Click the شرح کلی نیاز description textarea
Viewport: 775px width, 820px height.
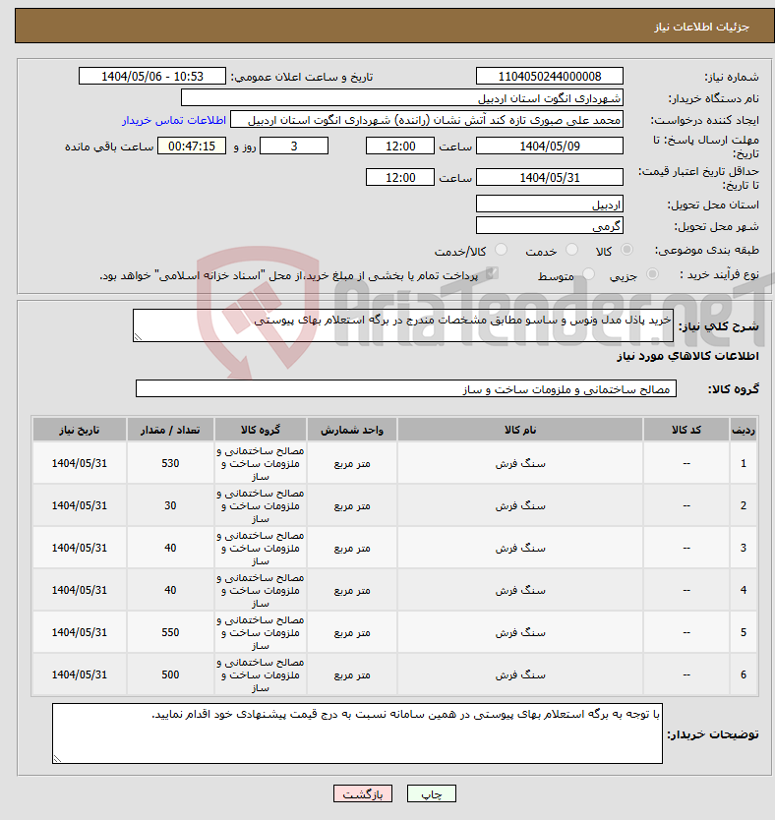coord(403,325)
